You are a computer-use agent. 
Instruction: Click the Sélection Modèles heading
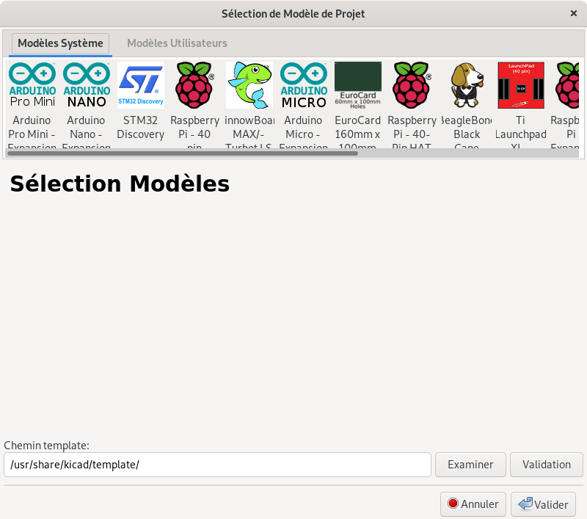120,184
